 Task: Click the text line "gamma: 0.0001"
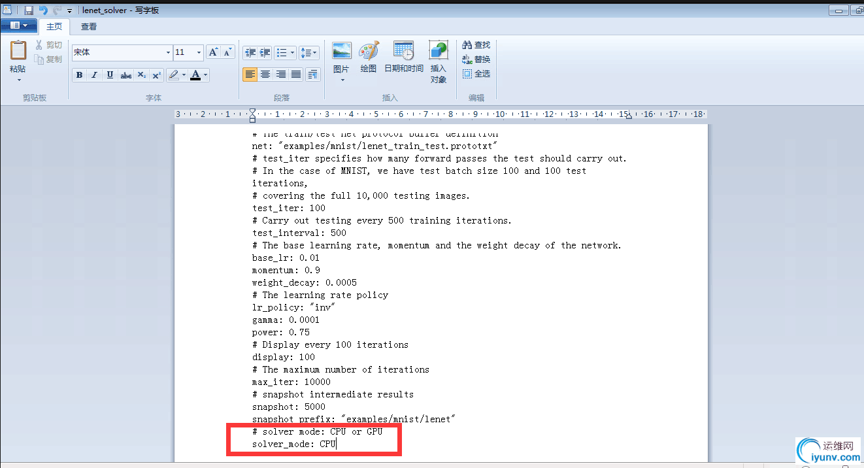click(286, 320)
